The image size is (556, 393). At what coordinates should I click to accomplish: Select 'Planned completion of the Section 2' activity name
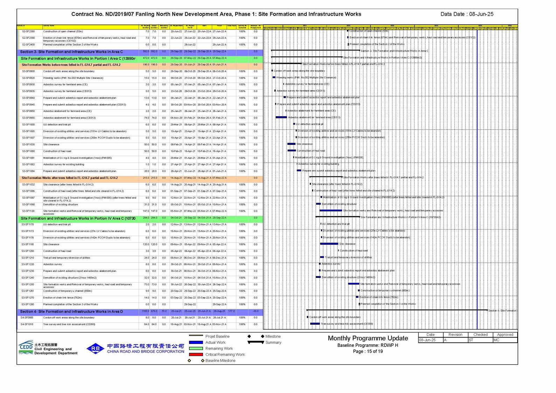click(x=70, y=44)
